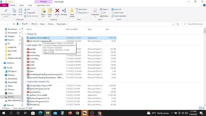Collapse the Earlier this month (15) group
Image resolution: width=206 pixels, height=116 pixels.
point(26,82)
